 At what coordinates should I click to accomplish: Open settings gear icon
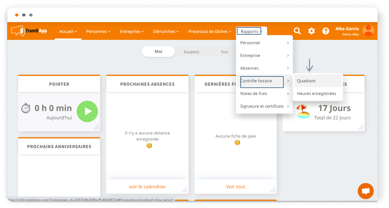[x=311, y=31]
